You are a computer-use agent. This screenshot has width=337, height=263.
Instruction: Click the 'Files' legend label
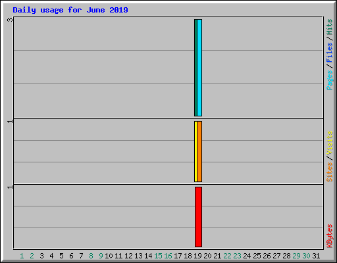[x=329, y=53]
